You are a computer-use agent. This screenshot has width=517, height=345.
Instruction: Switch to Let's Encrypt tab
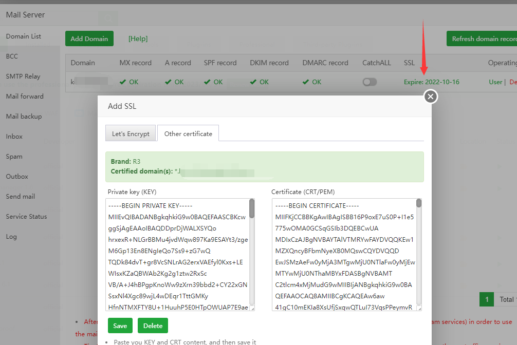pyautogui.click(x=131, y=133)
